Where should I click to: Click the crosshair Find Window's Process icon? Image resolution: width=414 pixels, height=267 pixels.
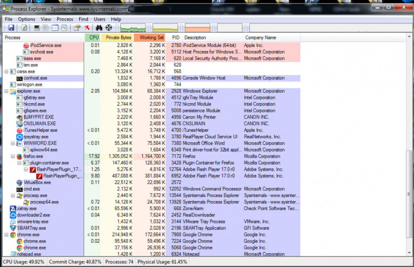[x=108, y=28]
